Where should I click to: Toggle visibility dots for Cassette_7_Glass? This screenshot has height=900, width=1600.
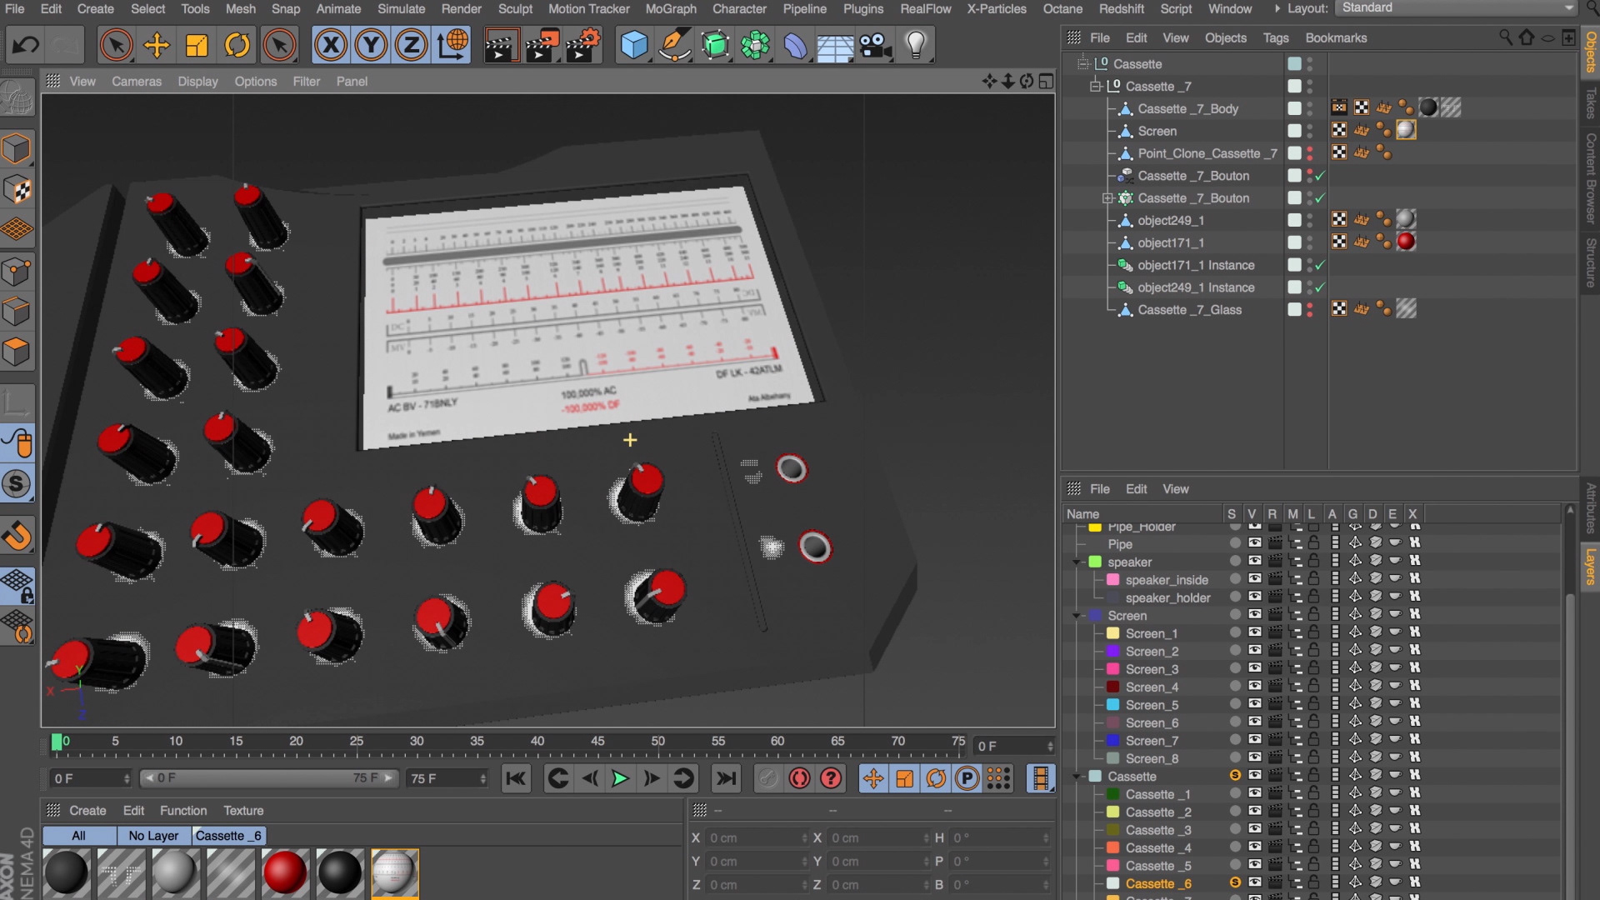(1310, 310)
